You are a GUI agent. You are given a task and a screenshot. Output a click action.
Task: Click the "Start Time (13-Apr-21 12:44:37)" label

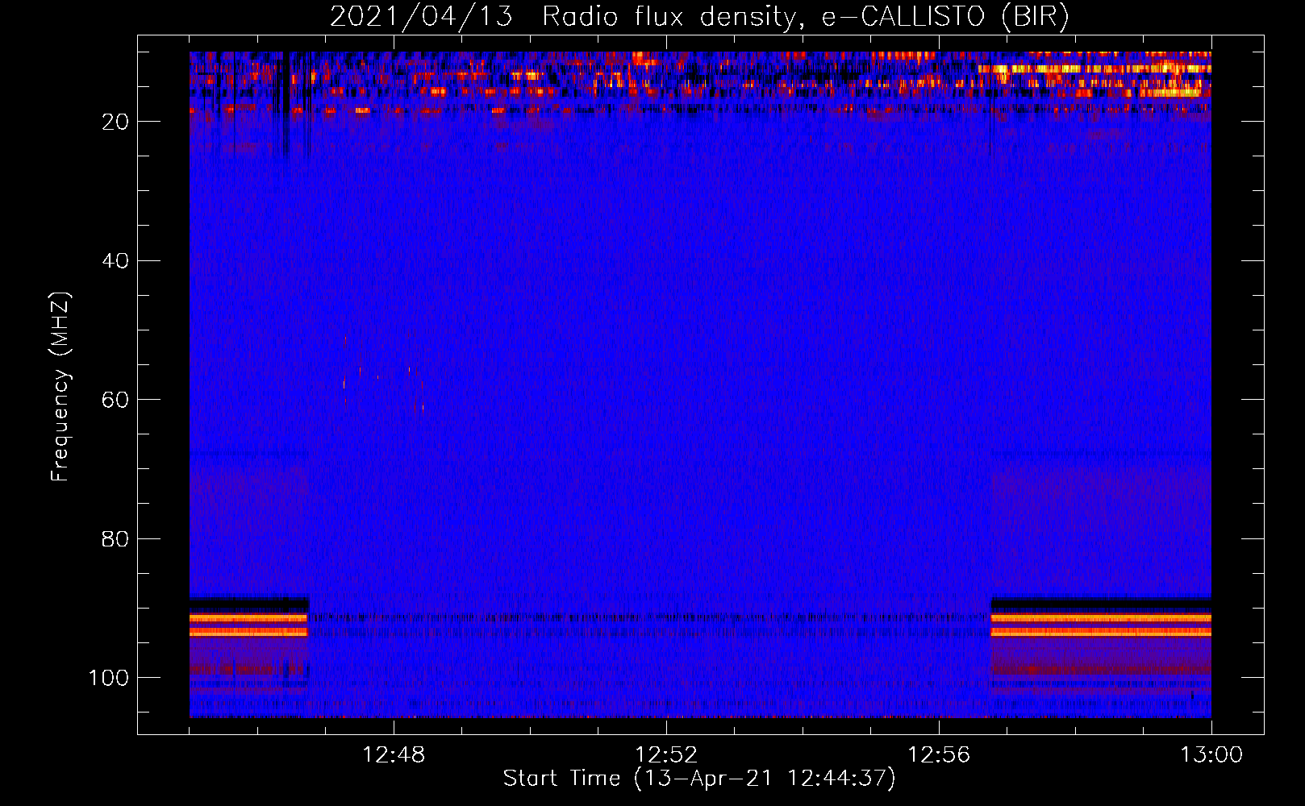pos(699,779)
